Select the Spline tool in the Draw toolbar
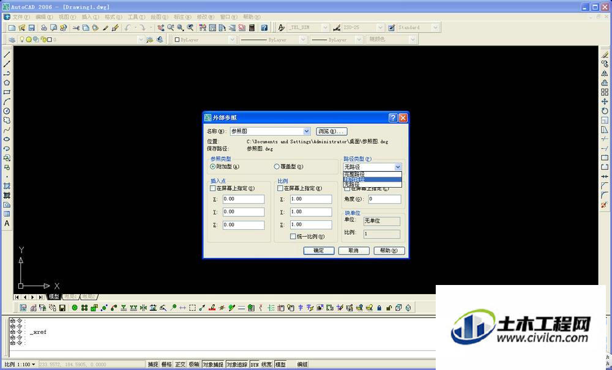The image size is (612, 370). [x=7, y=130]
